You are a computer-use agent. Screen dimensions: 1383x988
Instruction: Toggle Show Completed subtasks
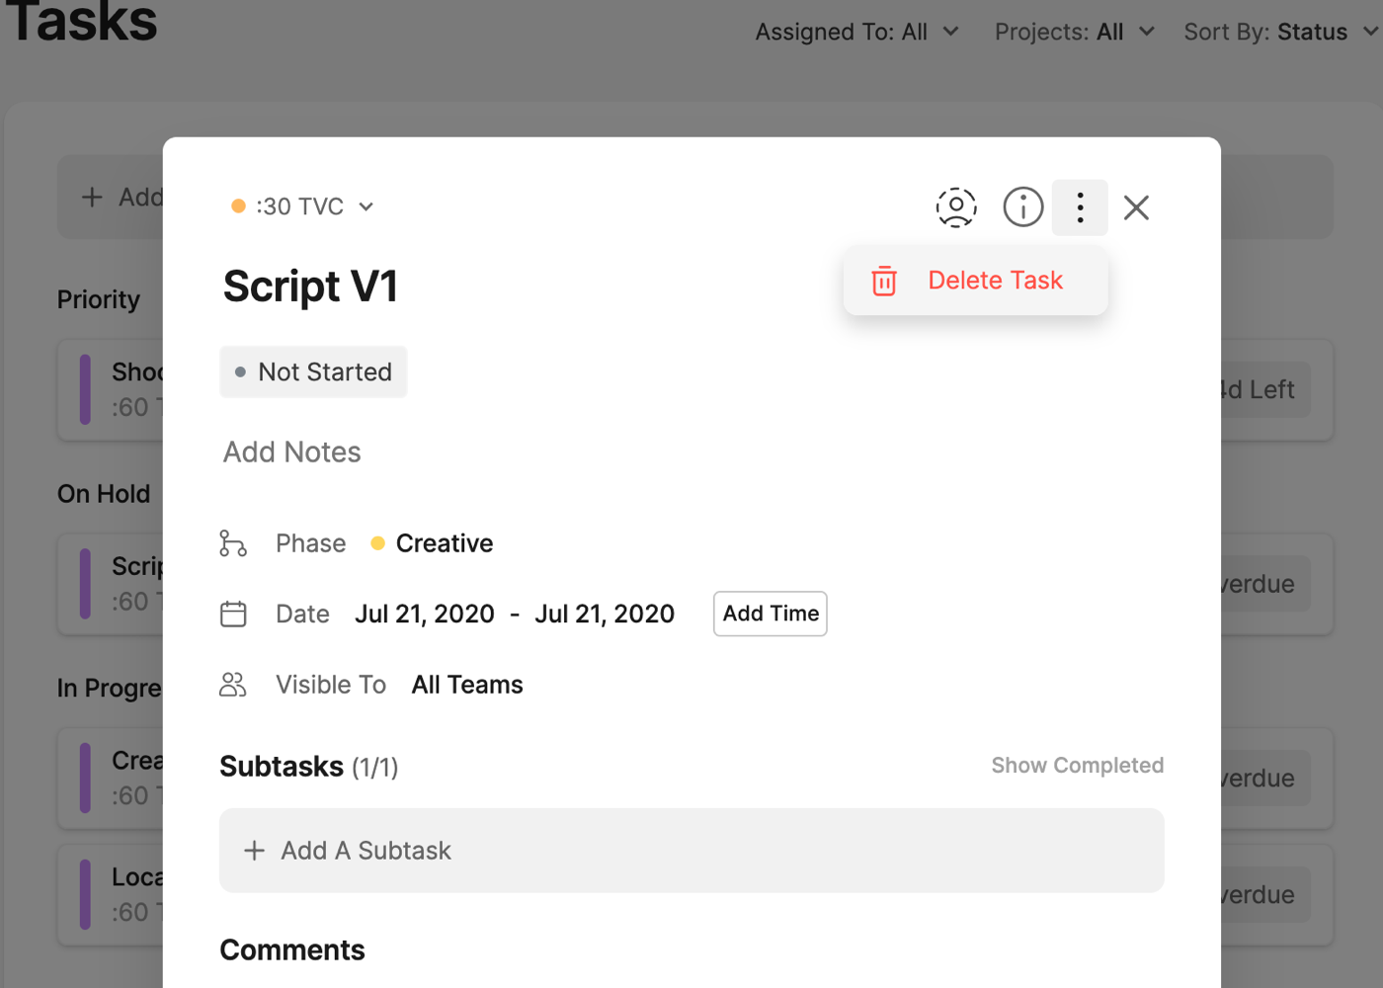(x=1077, y=766)
